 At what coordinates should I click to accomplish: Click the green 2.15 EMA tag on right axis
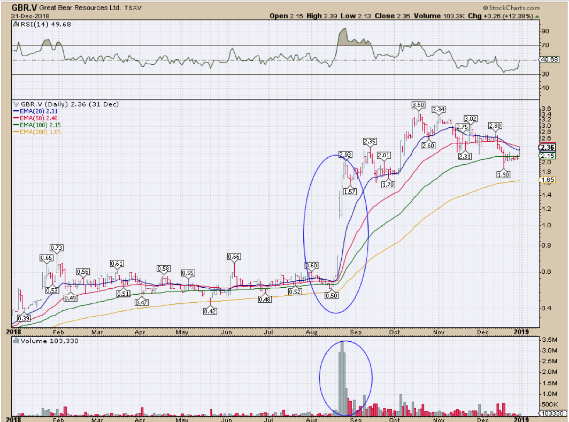pyautogui.click(x=547, y=156)
